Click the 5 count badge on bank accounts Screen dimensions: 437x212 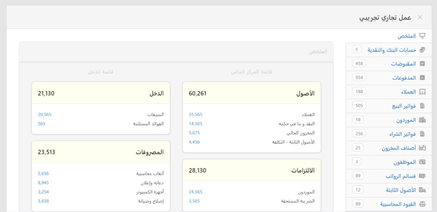(x=357, y=49)
